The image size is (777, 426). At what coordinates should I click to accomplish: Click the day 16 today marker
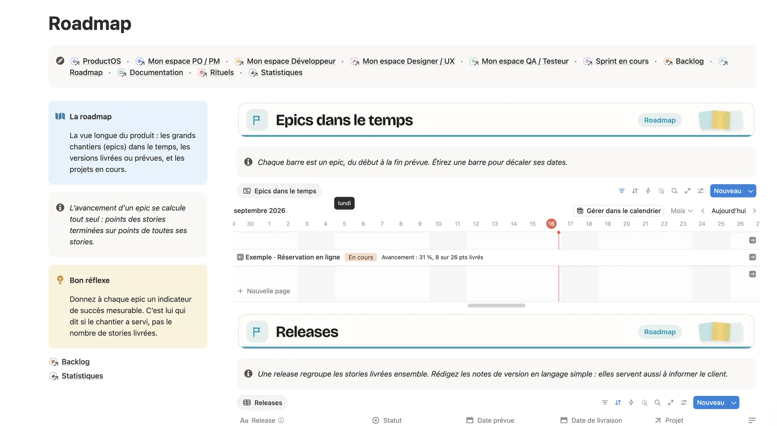(x=551, y=224)
